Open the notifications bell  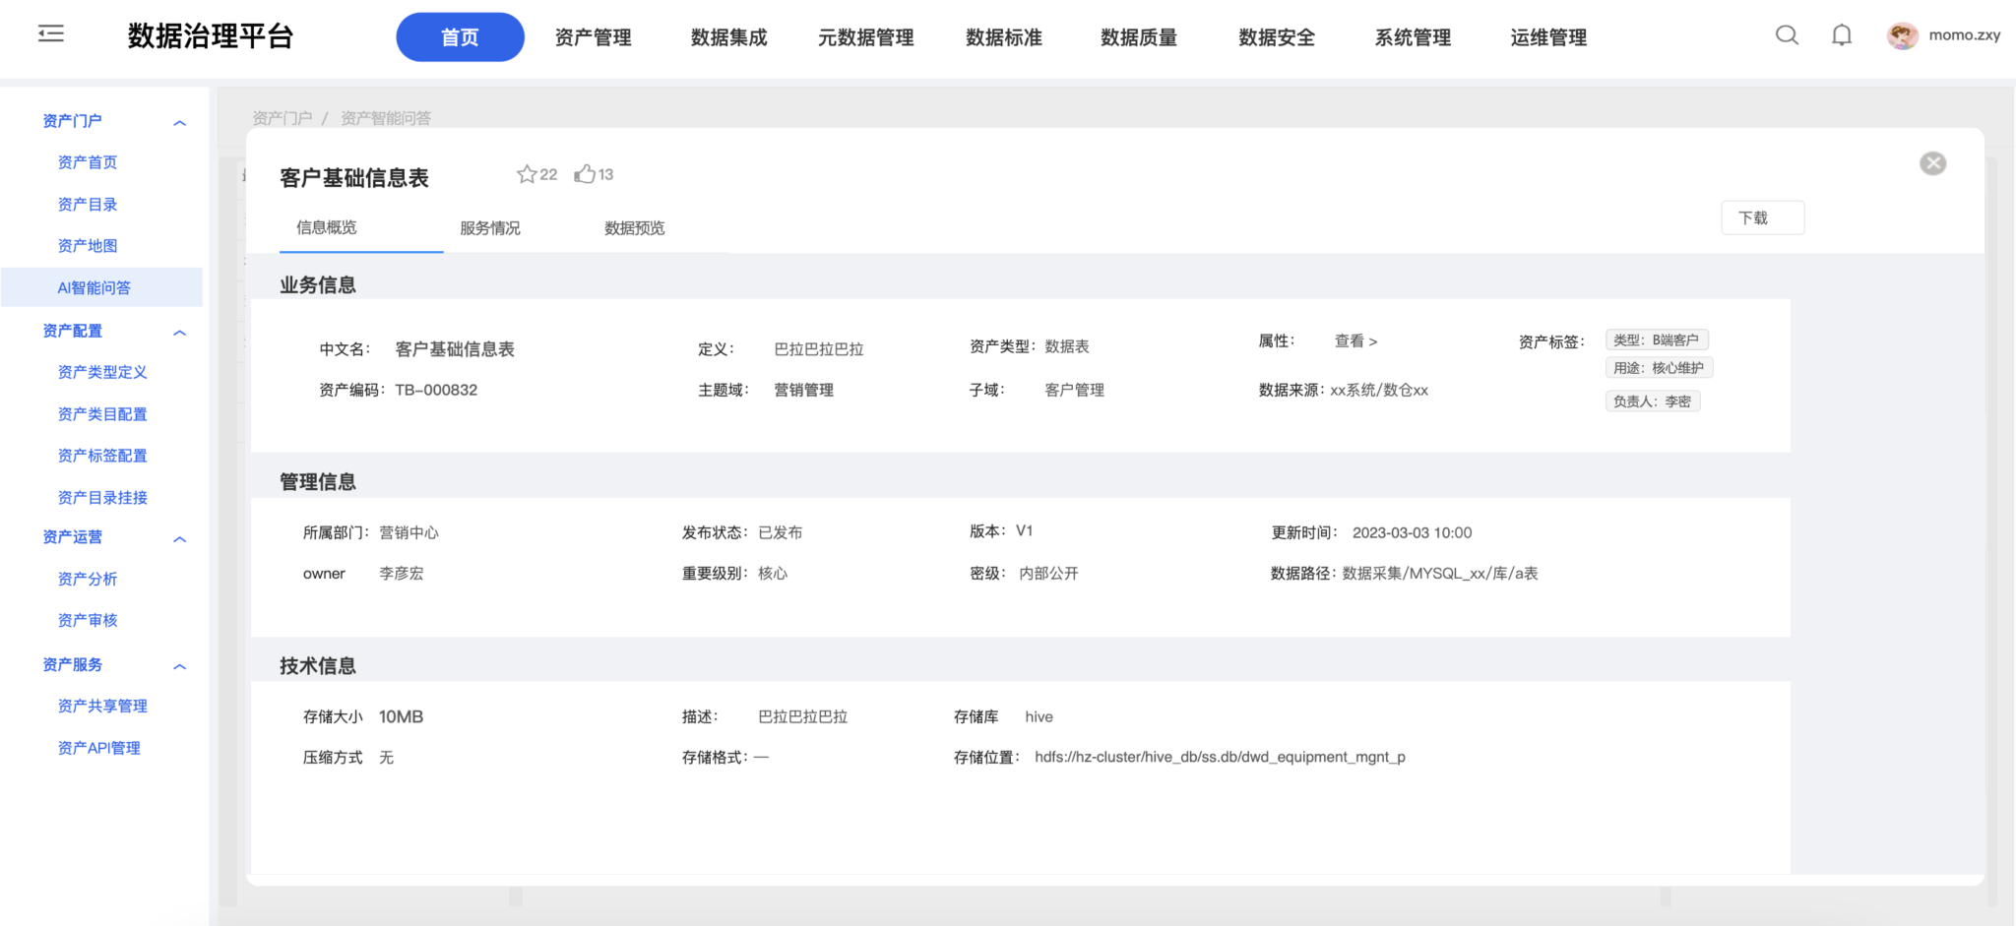(x=1841, y=35)
